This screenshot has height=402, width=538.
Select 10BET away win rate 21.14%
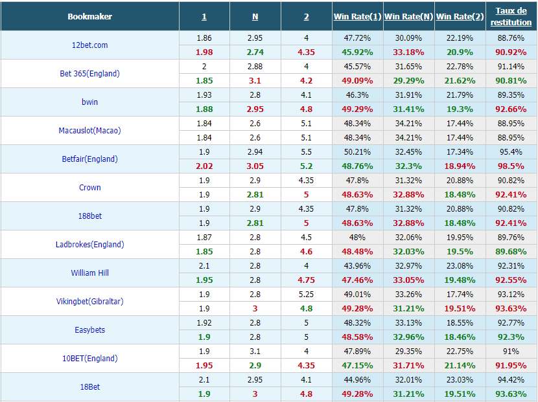(x=460, y=365)
